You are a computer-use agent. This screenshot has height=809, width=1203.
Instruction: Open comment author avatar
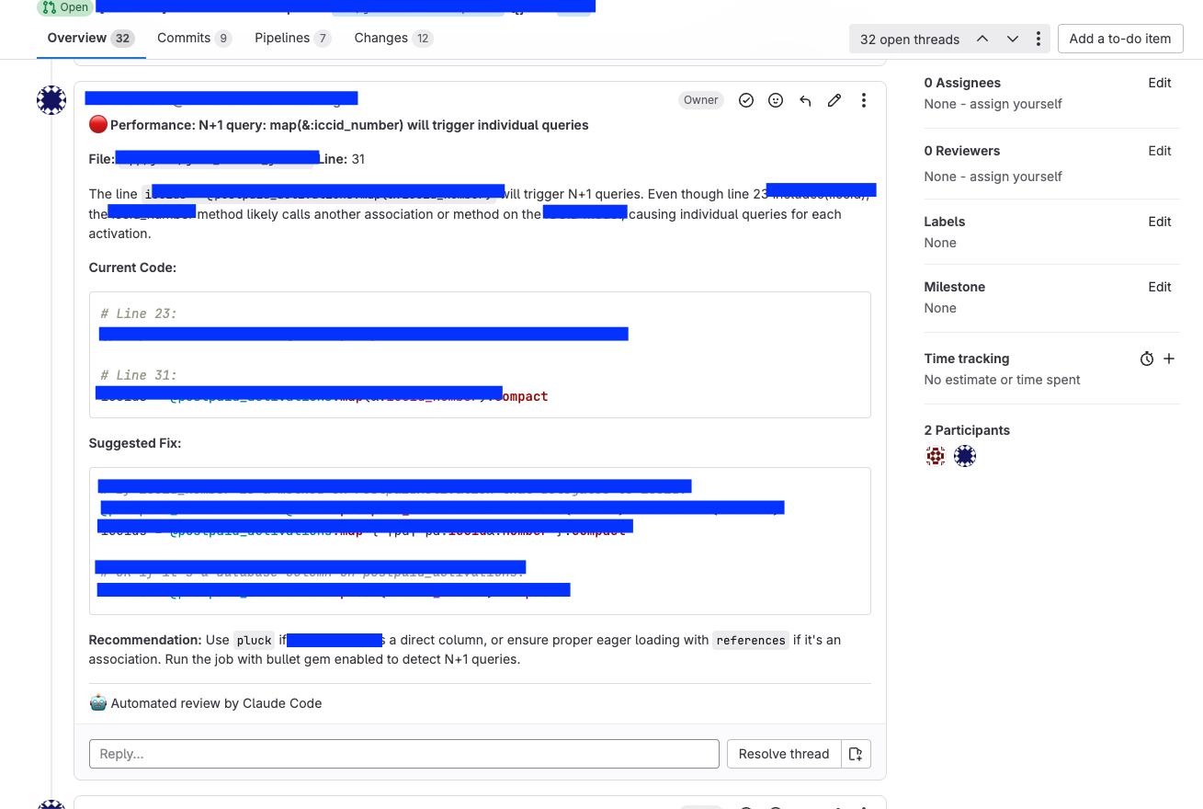[x=51, y=100]
